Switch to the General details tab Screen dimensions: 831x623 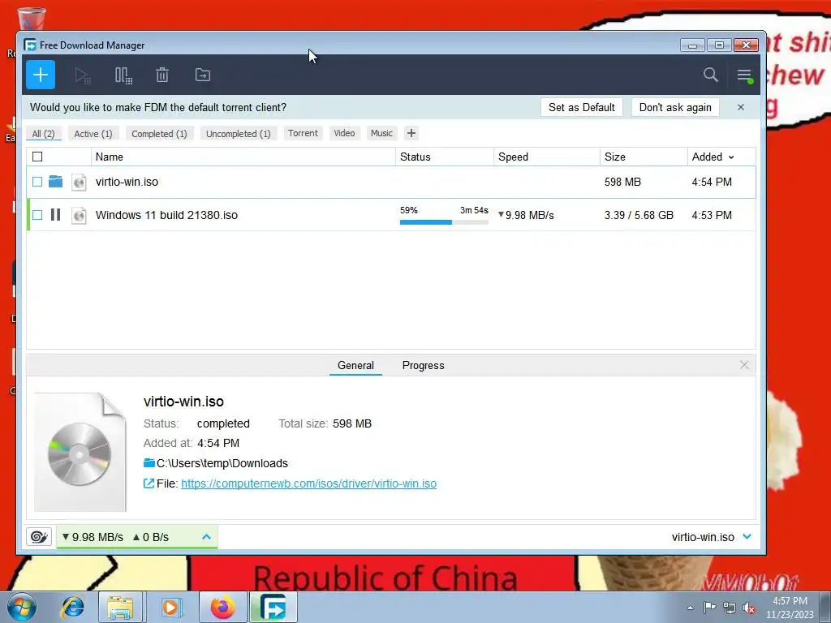[x=355, y=366]
